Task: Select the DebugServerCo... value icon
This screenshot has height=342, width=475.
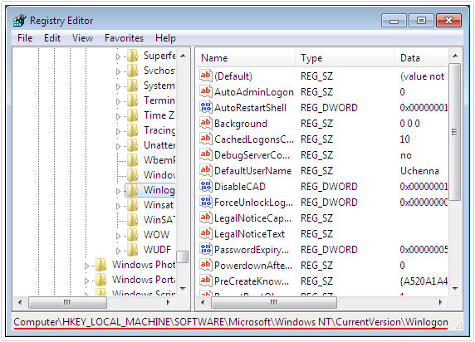Action: (205, 154)
